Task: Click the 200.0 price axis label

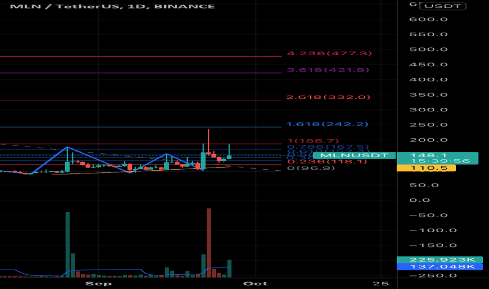Action: pos(429,140)
